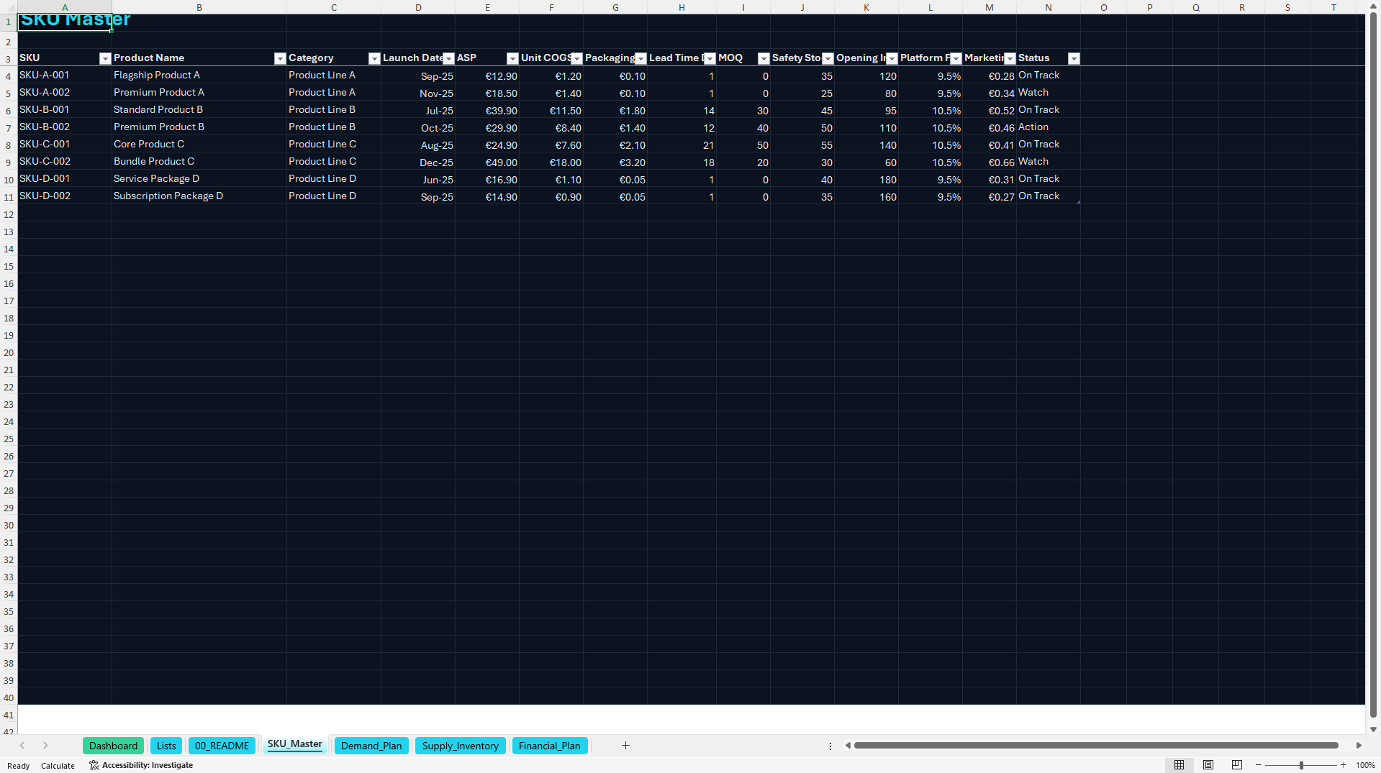Click the 100% zoom level
Viewport: 1381px width, 773px height.
1365,766
